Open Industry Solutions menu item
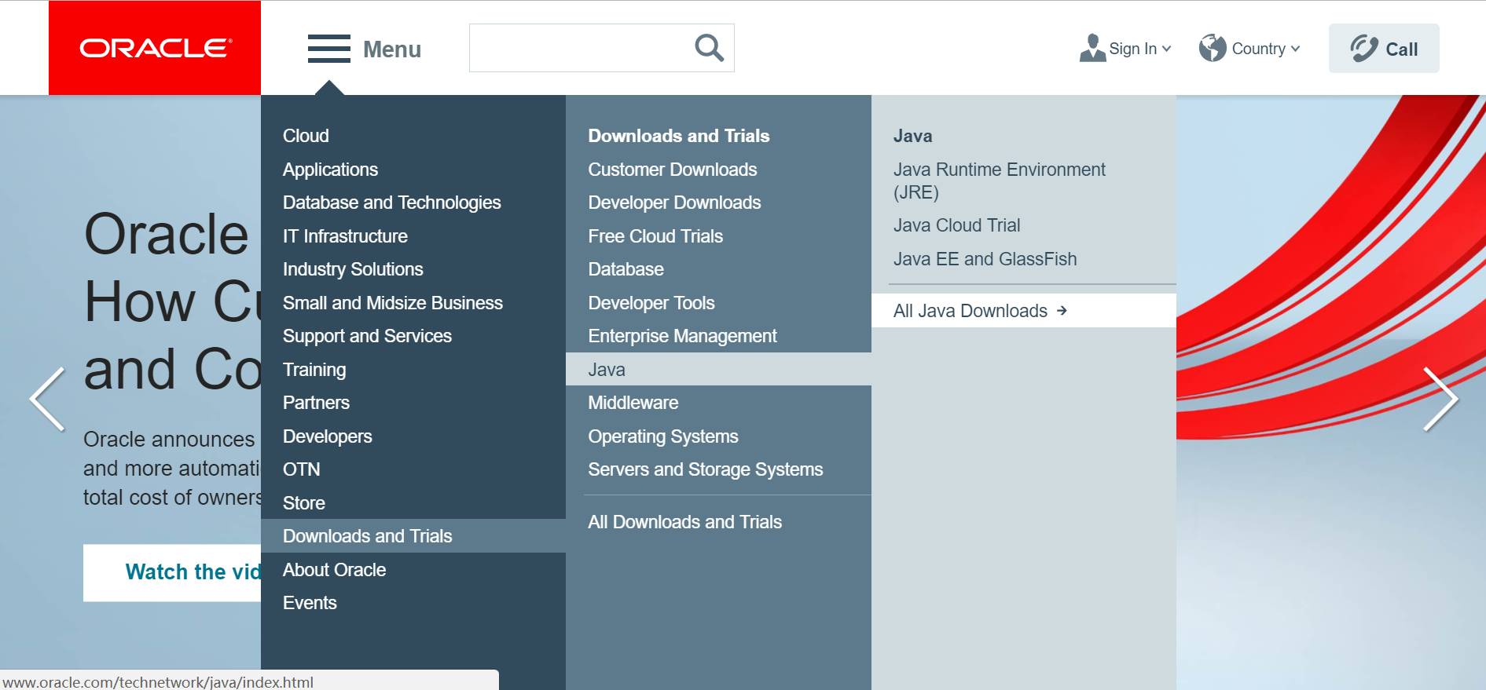 [x=353, y=269]
